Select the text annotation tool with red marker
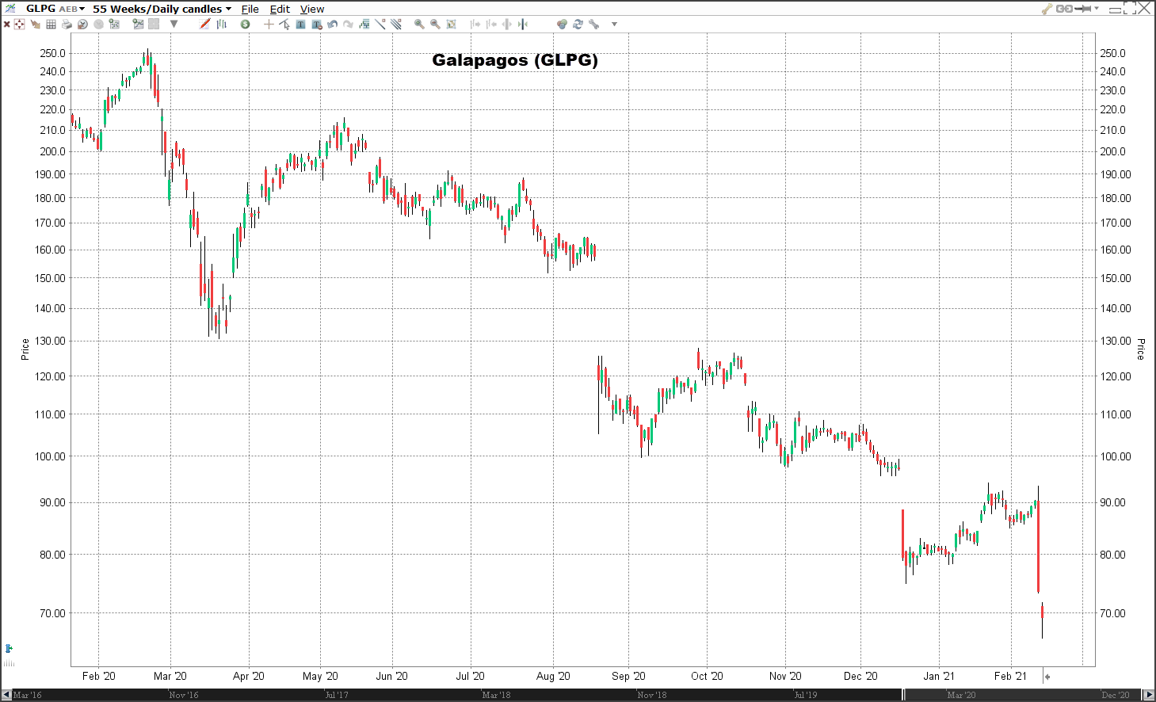This screenshot has width=1156, height=702. (316, 24)
